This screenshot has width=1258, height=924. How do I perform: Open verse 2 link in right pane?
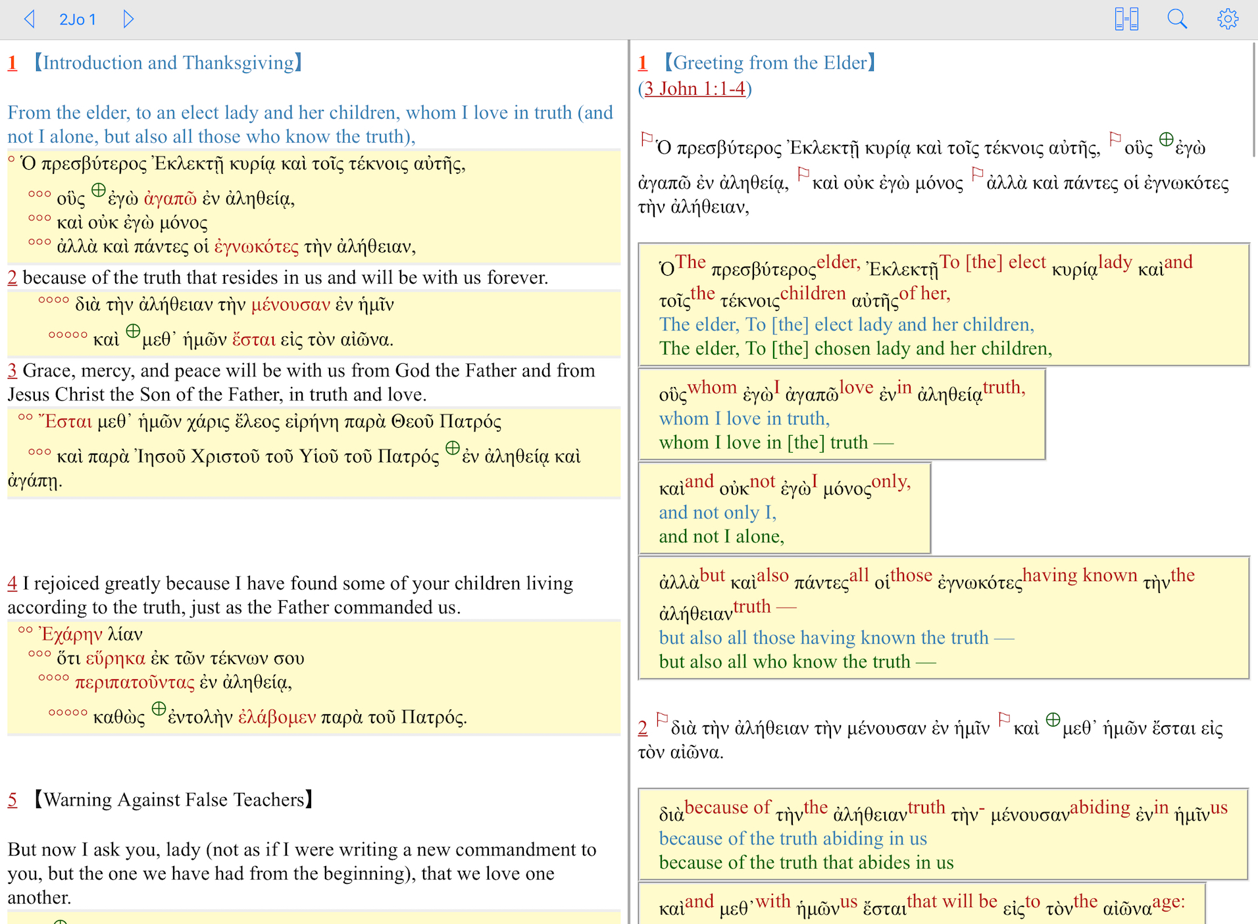tap(643, 728)
